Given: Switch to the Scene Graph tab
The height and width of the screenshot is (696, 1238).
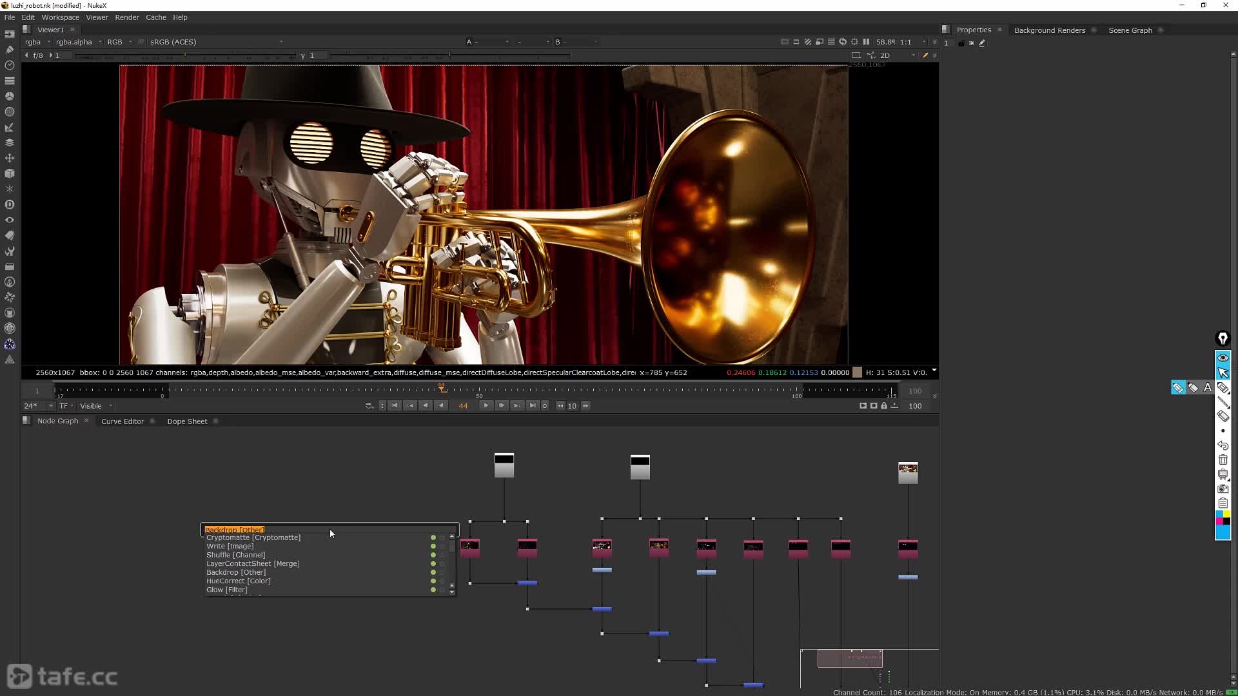Looking at the screenshot, I should click(1130, 30).
